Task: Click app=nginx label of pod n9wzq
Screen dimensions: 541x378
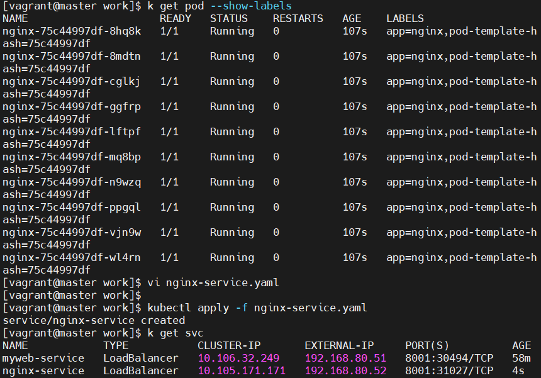Action: pyautogui.click(x=415, y=182)
